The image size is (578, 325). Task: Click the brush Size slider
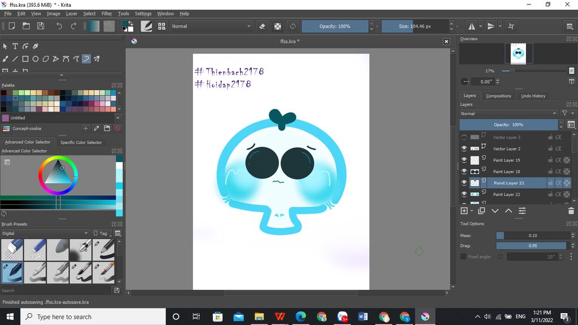(x=415, y=26)
